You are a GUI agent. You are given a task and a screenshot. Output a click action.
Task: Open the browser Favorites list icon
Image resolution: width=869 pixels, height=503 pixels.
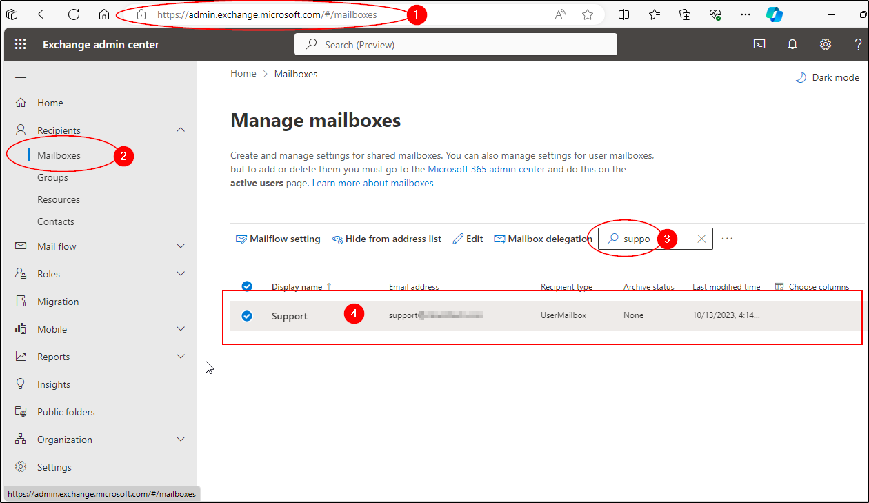655,14
